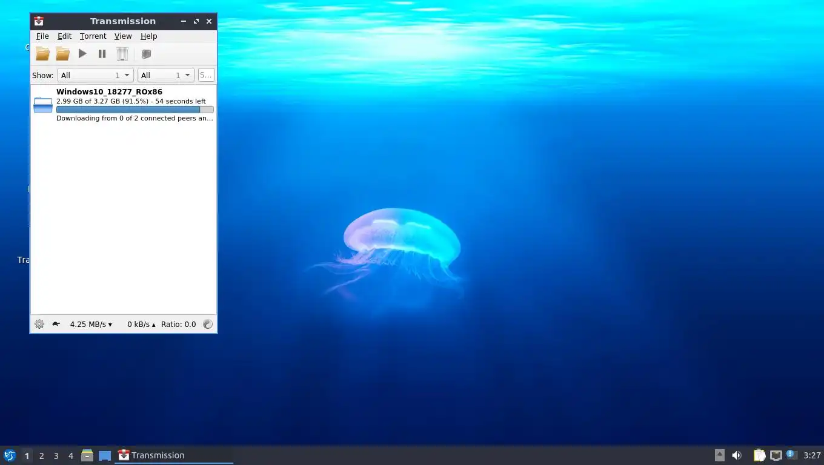Open the View menu

tap(123, 36)
